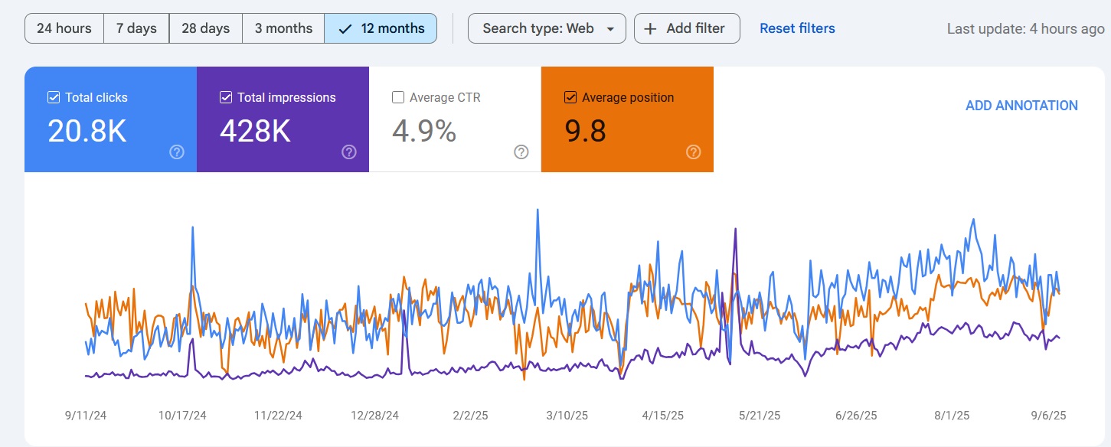The width and height of the screenshot is (1111, 447).
Task: Uncheck the Total clicks checkbox
Action: (x=54, y=97)
